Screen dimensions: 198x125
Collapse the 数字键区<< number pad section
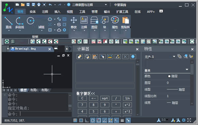point(85,93)
